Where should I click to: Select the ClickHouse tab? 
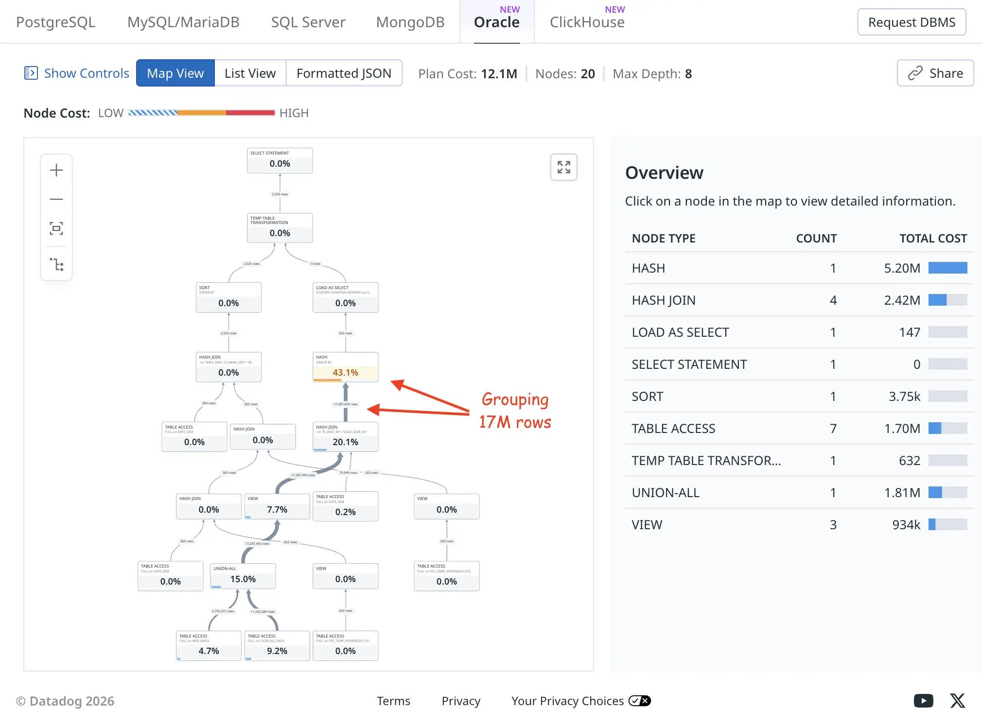587,22
